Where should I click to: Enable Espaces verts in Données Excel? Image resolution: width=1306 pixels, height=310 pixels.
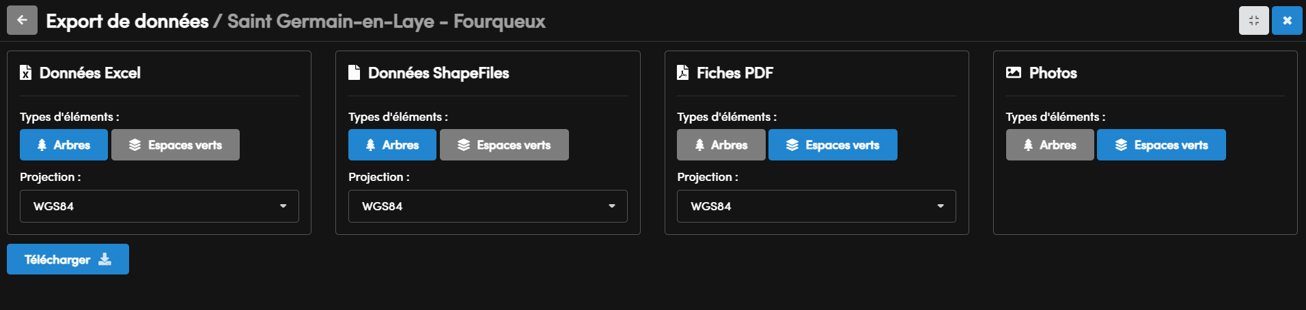176,145
